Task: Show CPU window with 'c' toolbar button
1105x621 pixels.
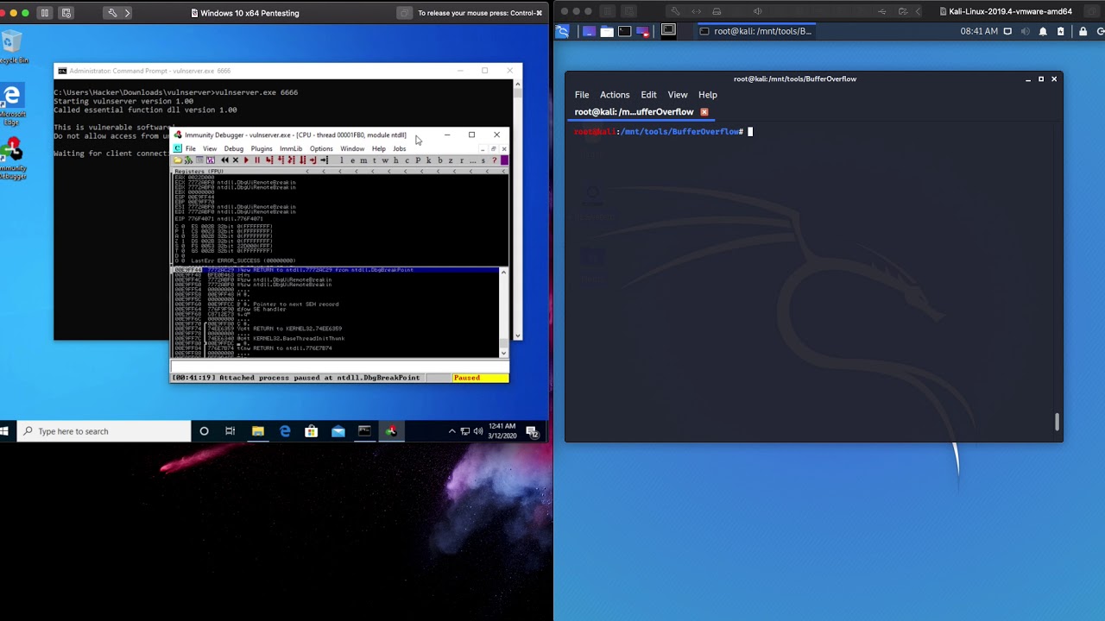Action: (407, 160)
